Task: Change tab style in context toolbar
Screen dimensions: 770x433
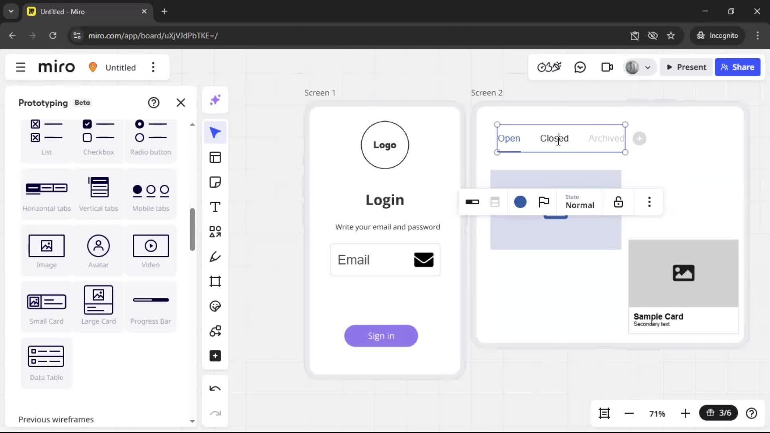Action: [x=472, y=202]
